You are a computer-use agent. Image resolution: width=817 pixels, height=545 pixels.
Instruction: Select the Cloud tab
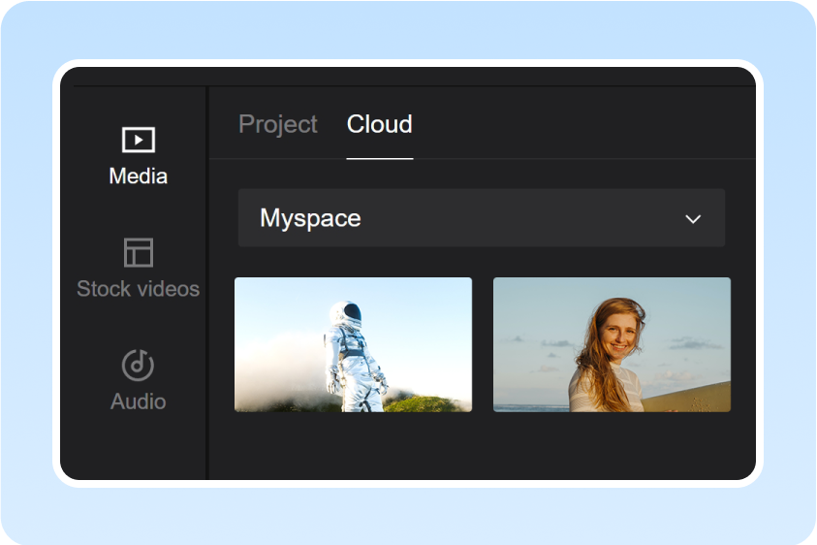pos(380,124)
